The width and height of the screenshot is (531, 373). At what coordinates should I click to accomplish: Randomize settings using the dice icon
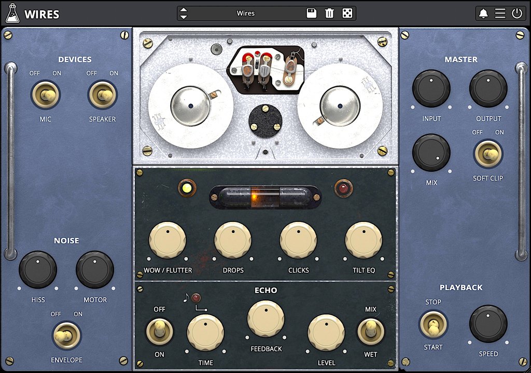click(x=347, y=13)
